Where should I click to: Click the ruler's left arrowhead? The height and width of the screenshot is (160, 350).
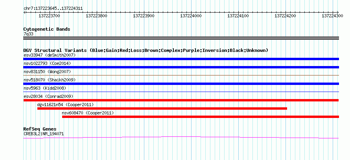click(24, 12)
